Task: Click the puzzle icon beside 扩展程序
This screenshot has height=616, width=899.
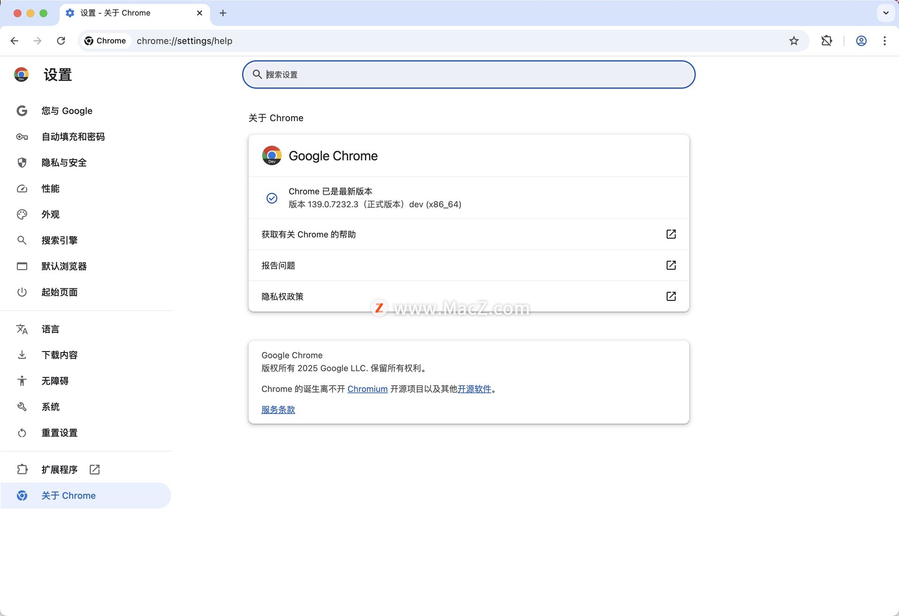Action: pyautogui.click(x=22, y=469)
